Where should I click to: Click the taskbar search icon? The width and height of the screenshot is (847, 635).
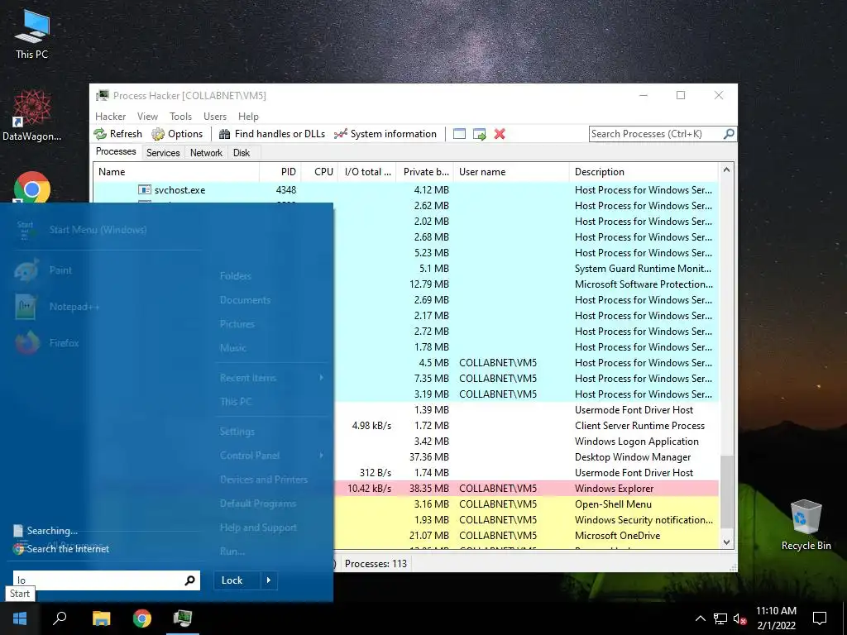[x=60, y=618]
